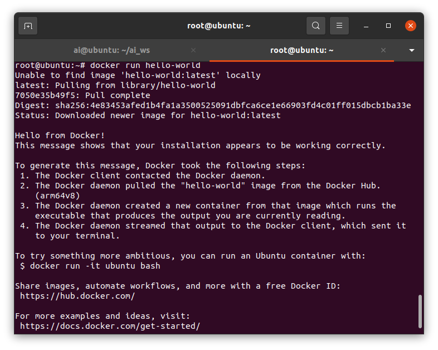The height and width of the screenshot is (350, 438).
Task: Open the hub.docker.com link
Action: click(x=77, y=296)
